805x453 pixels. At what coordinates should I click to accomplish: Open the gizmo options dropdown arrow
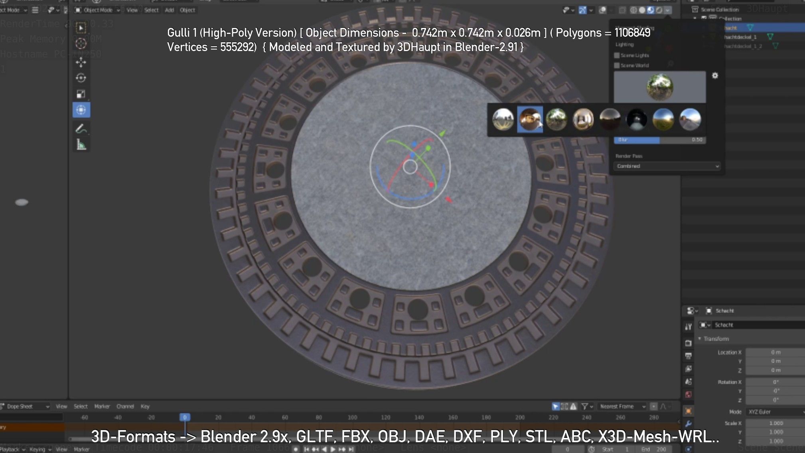[591, 10]
